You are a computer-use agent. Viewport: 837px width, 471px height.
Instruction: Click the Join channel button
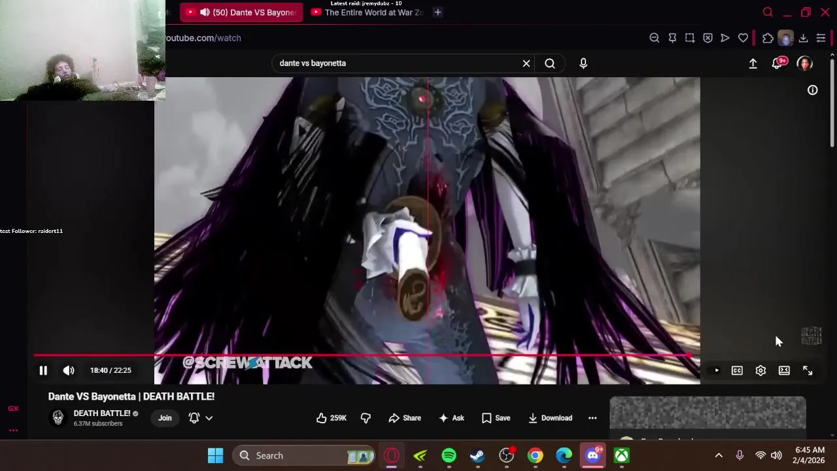165,418
